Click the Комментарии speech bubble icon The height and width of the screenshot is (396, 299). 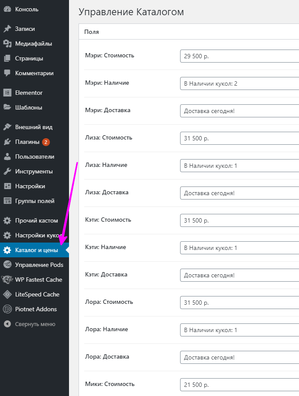[x=7, y=73]
